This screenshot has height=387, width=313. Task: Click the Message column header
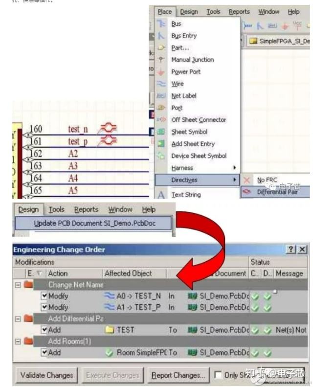pyautogui.click(x=291, y=273)
